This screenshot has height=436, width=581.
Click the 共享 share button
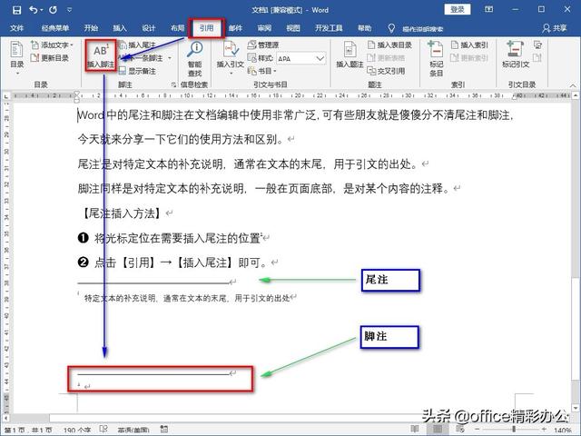(555, 28)
